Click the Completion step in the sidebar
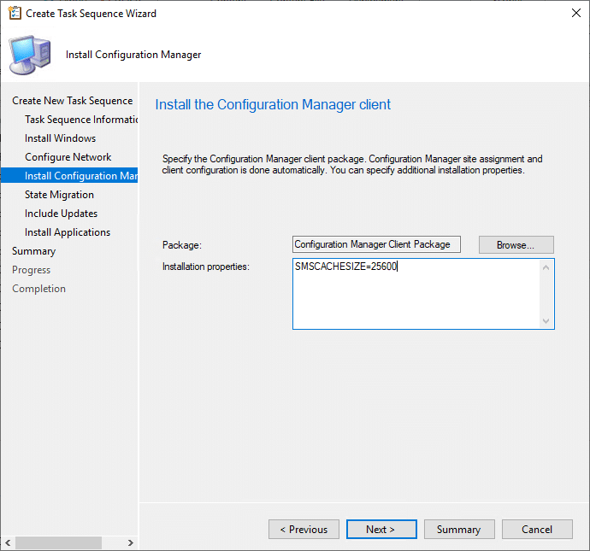Viewport: 590px width, 551px height. (38, 289)
